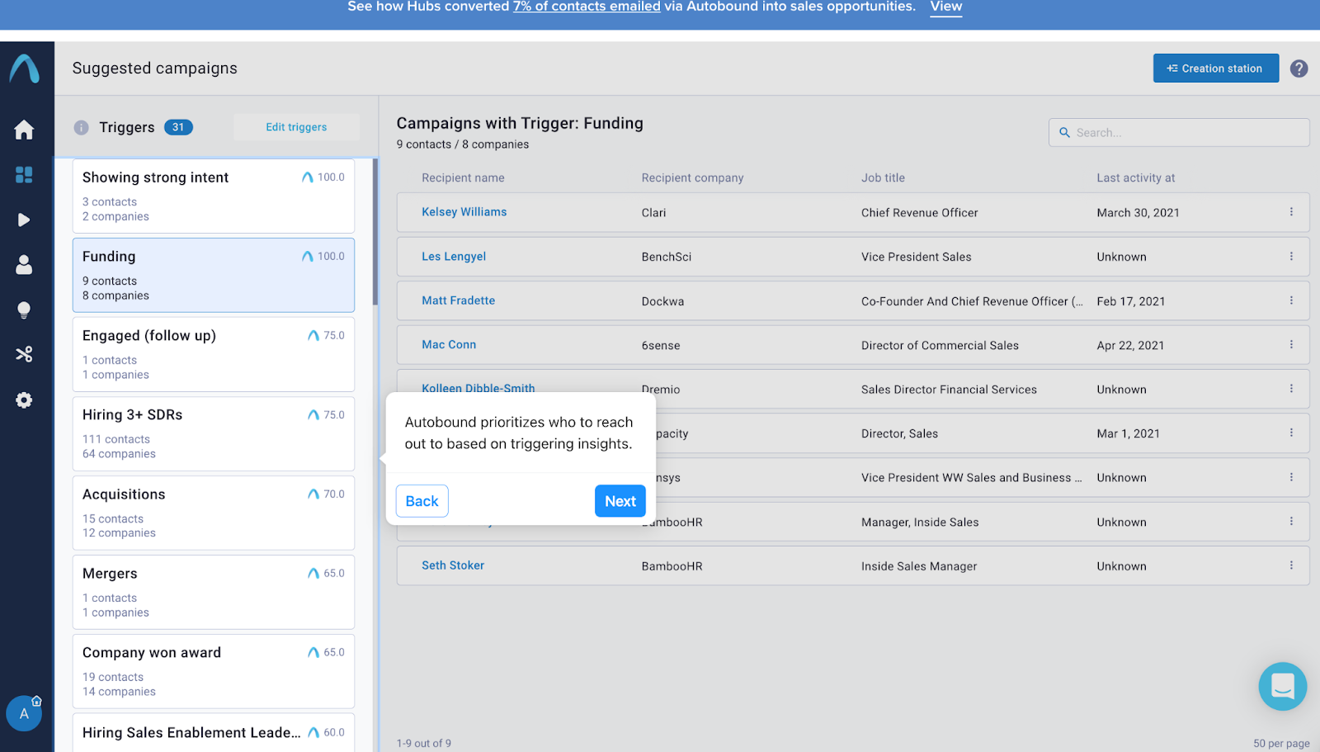
Task: Open the '50 per page' selector
Action: click(1281, 744)
